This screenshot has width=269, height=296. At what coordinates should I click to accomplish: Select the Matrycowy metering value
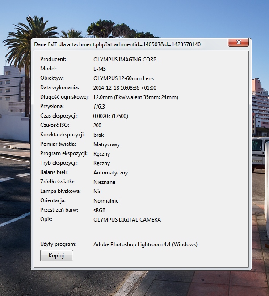click(106, 144)
